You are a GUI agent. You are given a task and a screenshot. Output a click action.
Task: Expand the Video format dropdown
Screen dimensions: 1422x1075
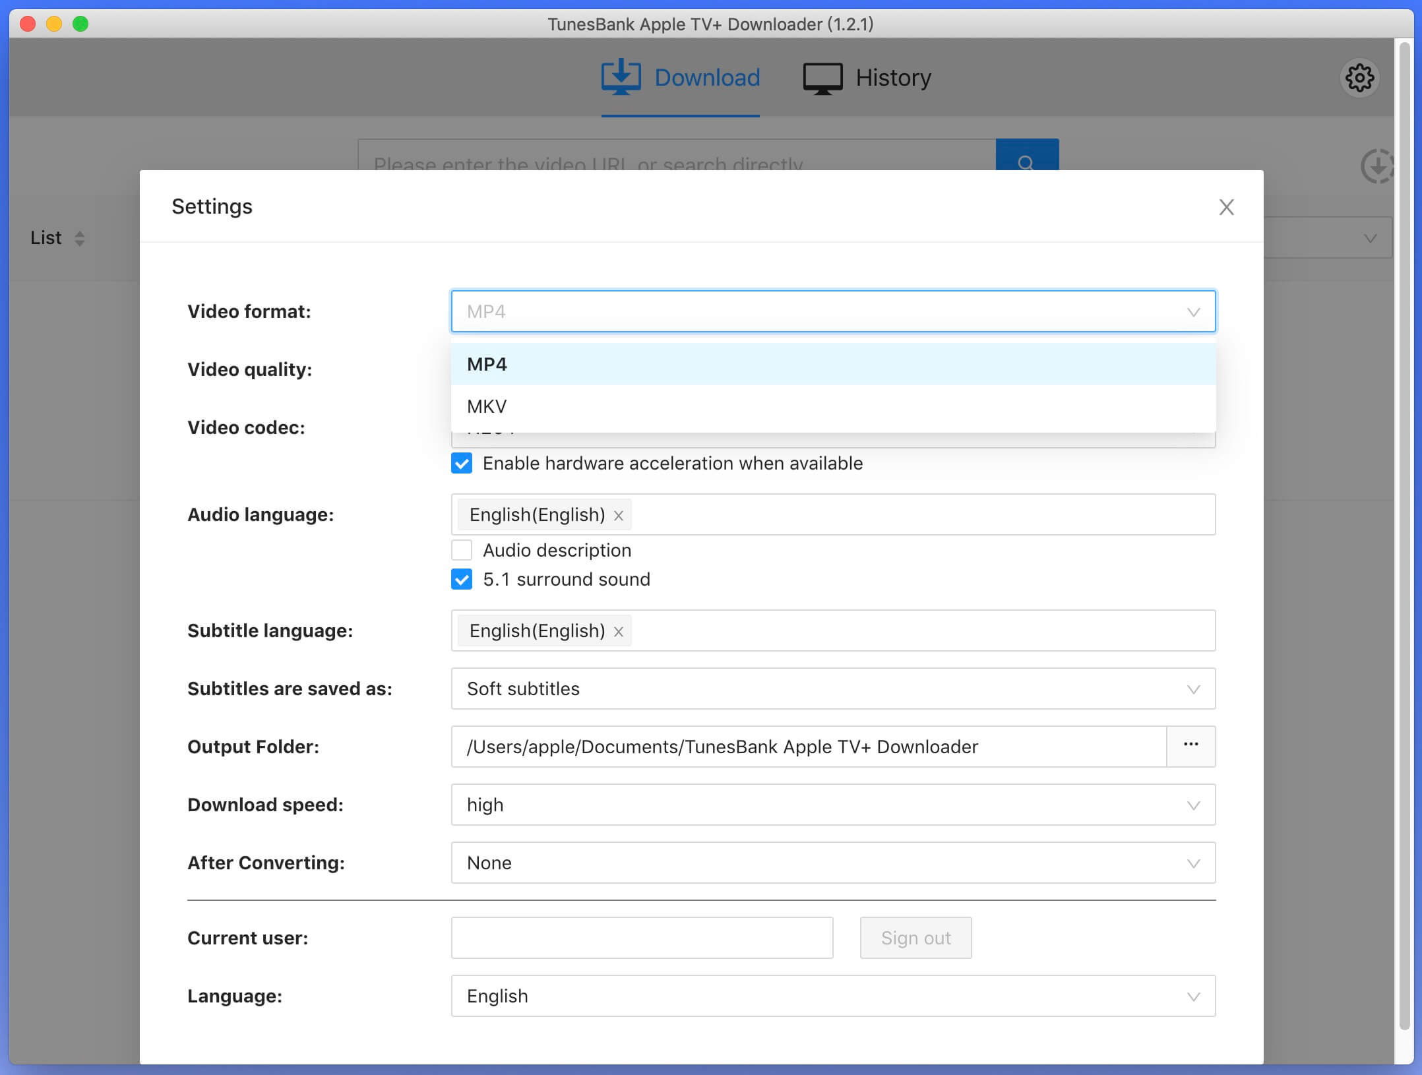pos(831,311)
